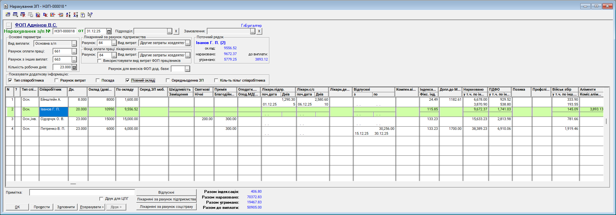
Task: Activate the What's This help cursor
Action: tap(90, 15)
